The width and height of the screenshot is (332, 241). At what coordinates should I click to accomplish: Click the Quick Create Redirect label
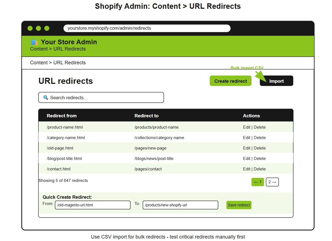click(x=67, y=197)
